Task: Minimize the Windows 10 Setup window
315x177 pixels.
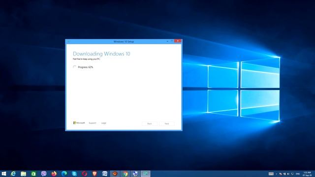Action: click(167, 41)
